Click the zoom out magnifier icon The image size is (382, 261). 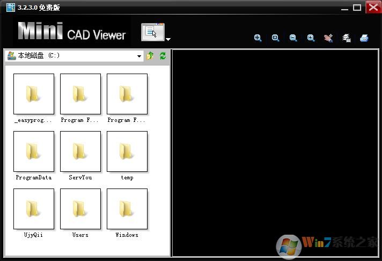coord(293,38)
